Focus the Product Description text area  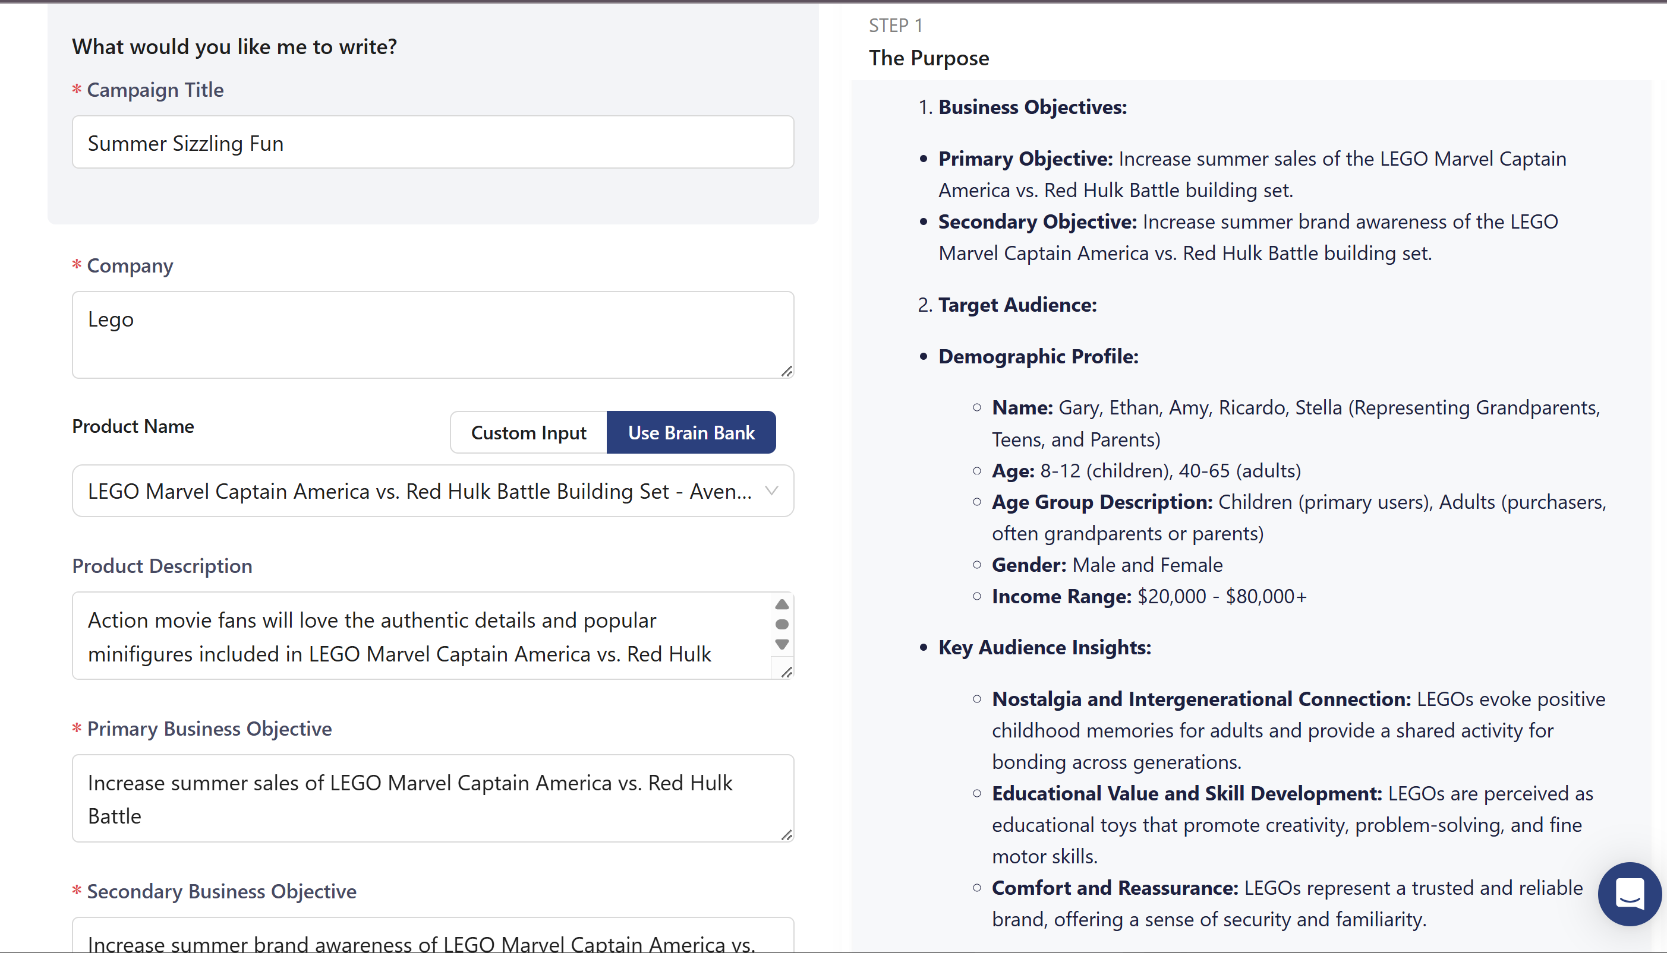[419, 636]
